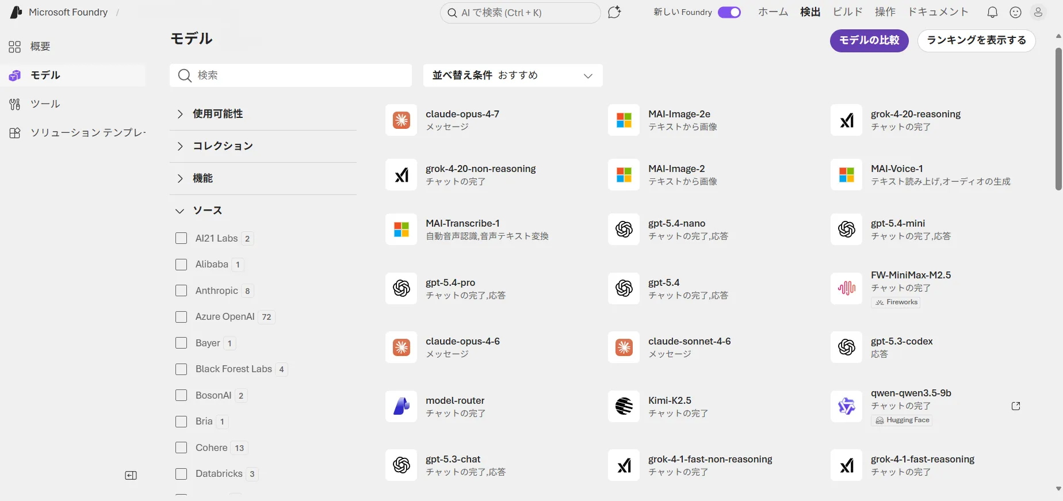Open the grok-4-1-fast-non-reasoning model link
Screen dimensions: 1063x501
coord(710,459)
